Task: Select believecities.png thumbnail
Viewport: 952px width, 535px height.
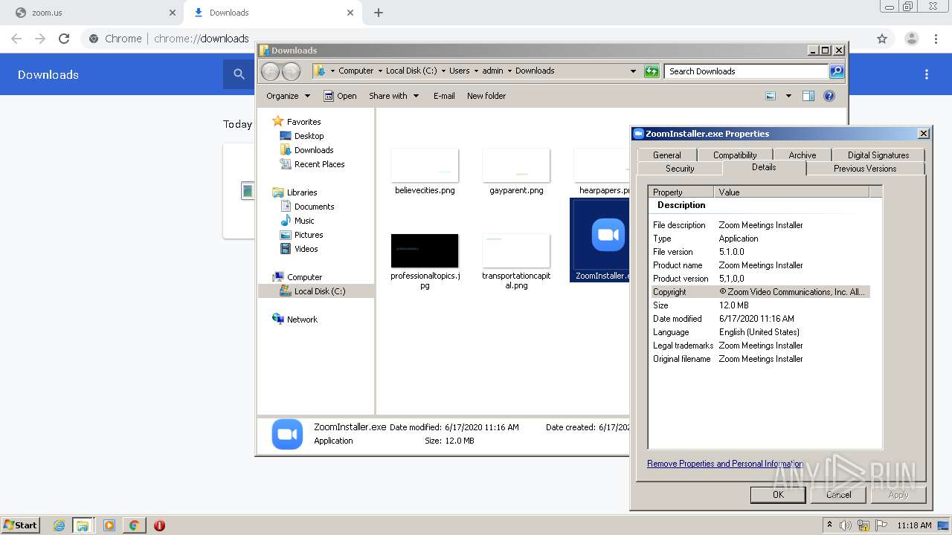Action: point(425,166)
